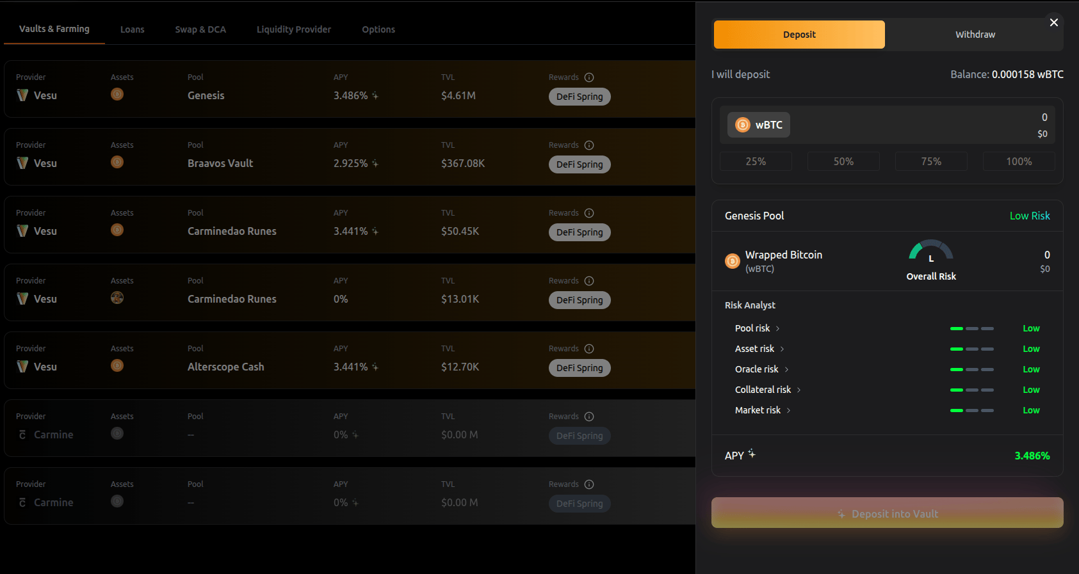Viewport: 1079px width, 574px height.
Task: Open the Liquidity Provider tab
Action: [294, 29]
